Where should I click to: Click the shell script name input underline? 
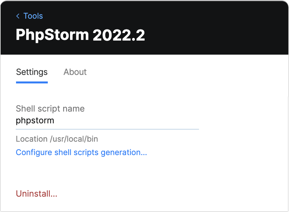[x=107, y=129]
